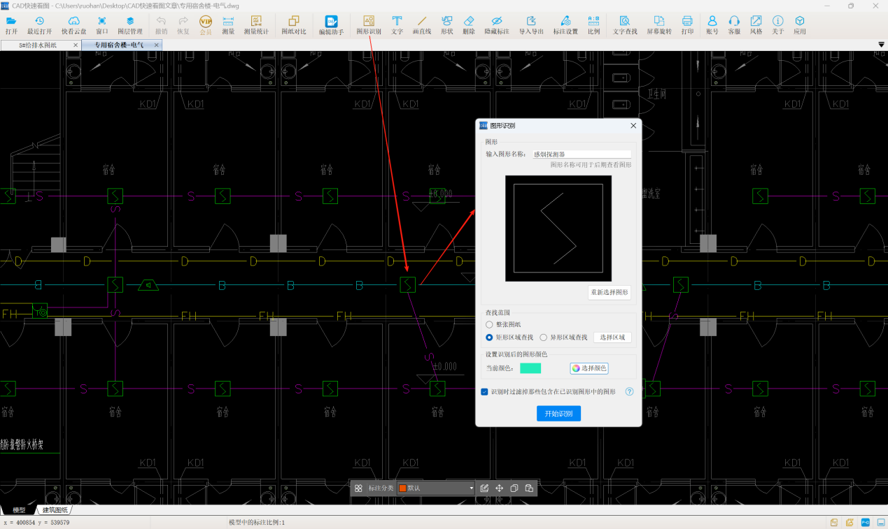
Task: Switch to the 建筑图纸 layout tab
Action: click(x=55, y=510)
